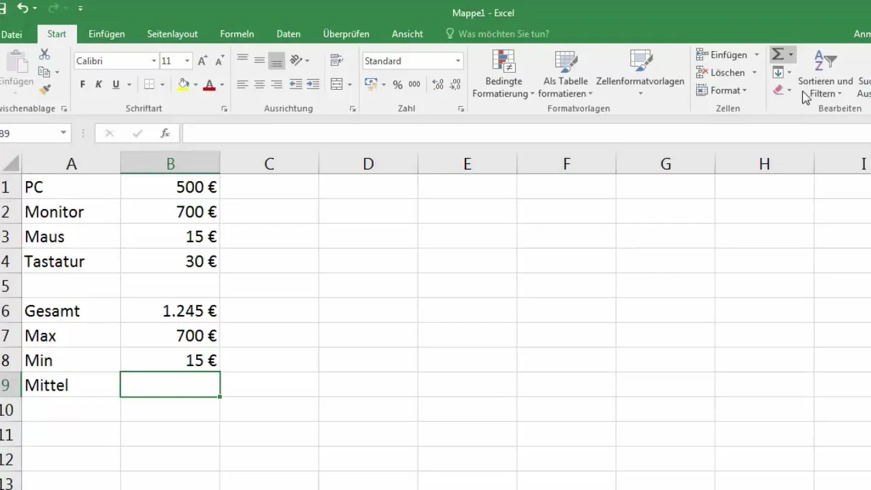
Task: Click the Cut scissors icon
Action: (x=45, y=54)
